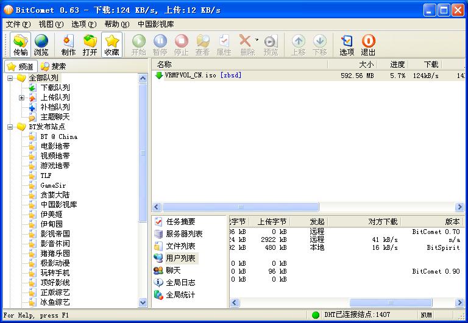Viewport: 468px width, 323px height.
Task: Open the 浏览 (Browse) globe icon
Action: (41, 44)
